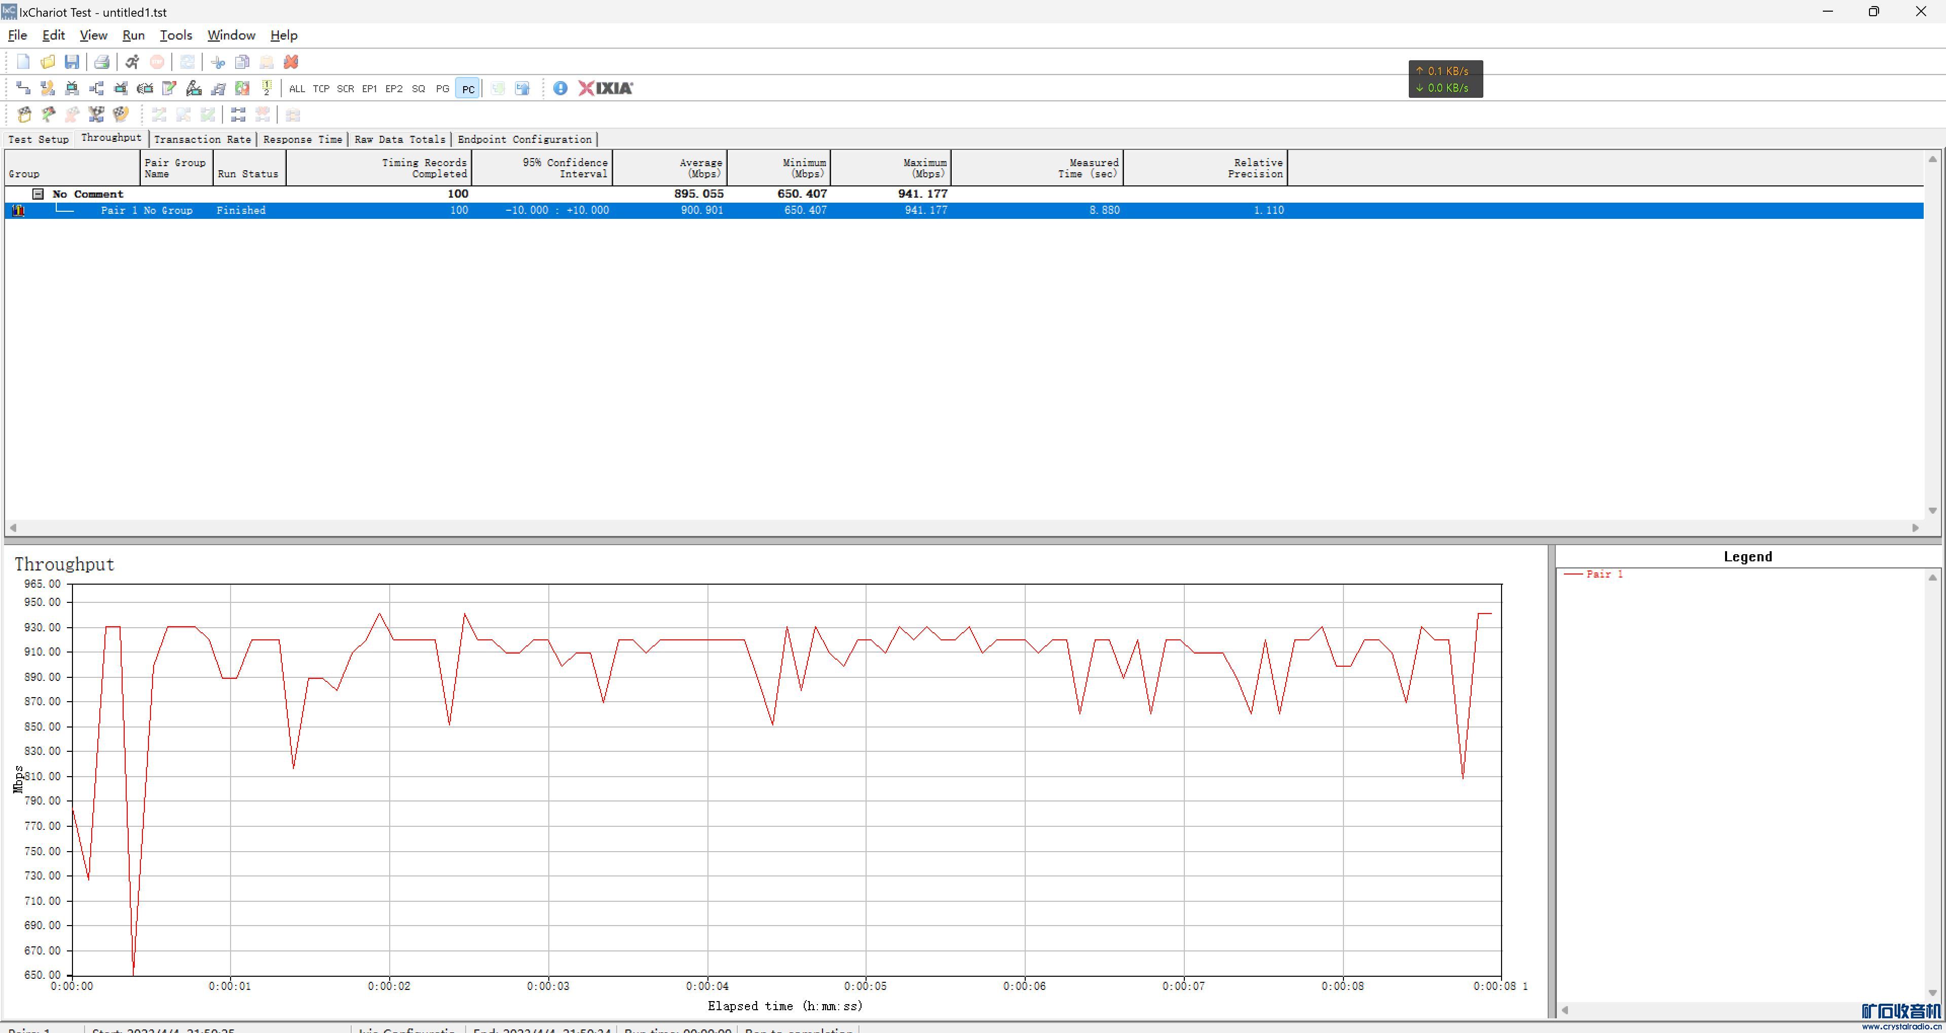Toggle the ALL pairs filter button
The height and width of the screenshot is (1033, 1946).
297,89
